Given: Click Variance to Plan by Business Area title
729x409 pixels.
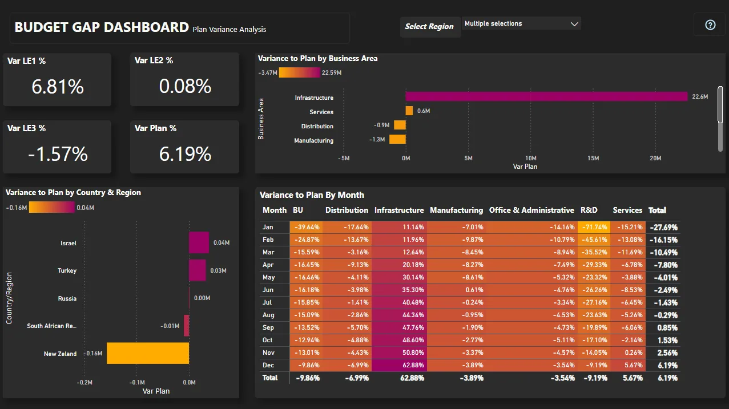Looking at the screenshot, I should coord(317,58).
